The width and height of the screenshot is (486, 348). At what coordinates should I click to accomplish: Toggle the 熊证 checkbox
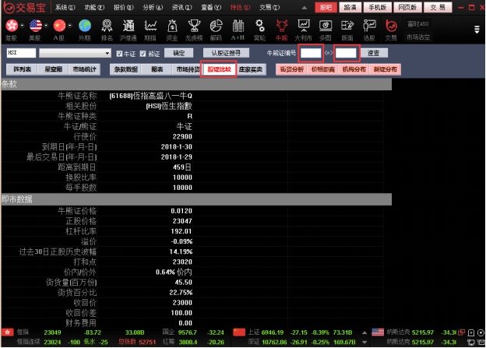click(x=143, y=54)
